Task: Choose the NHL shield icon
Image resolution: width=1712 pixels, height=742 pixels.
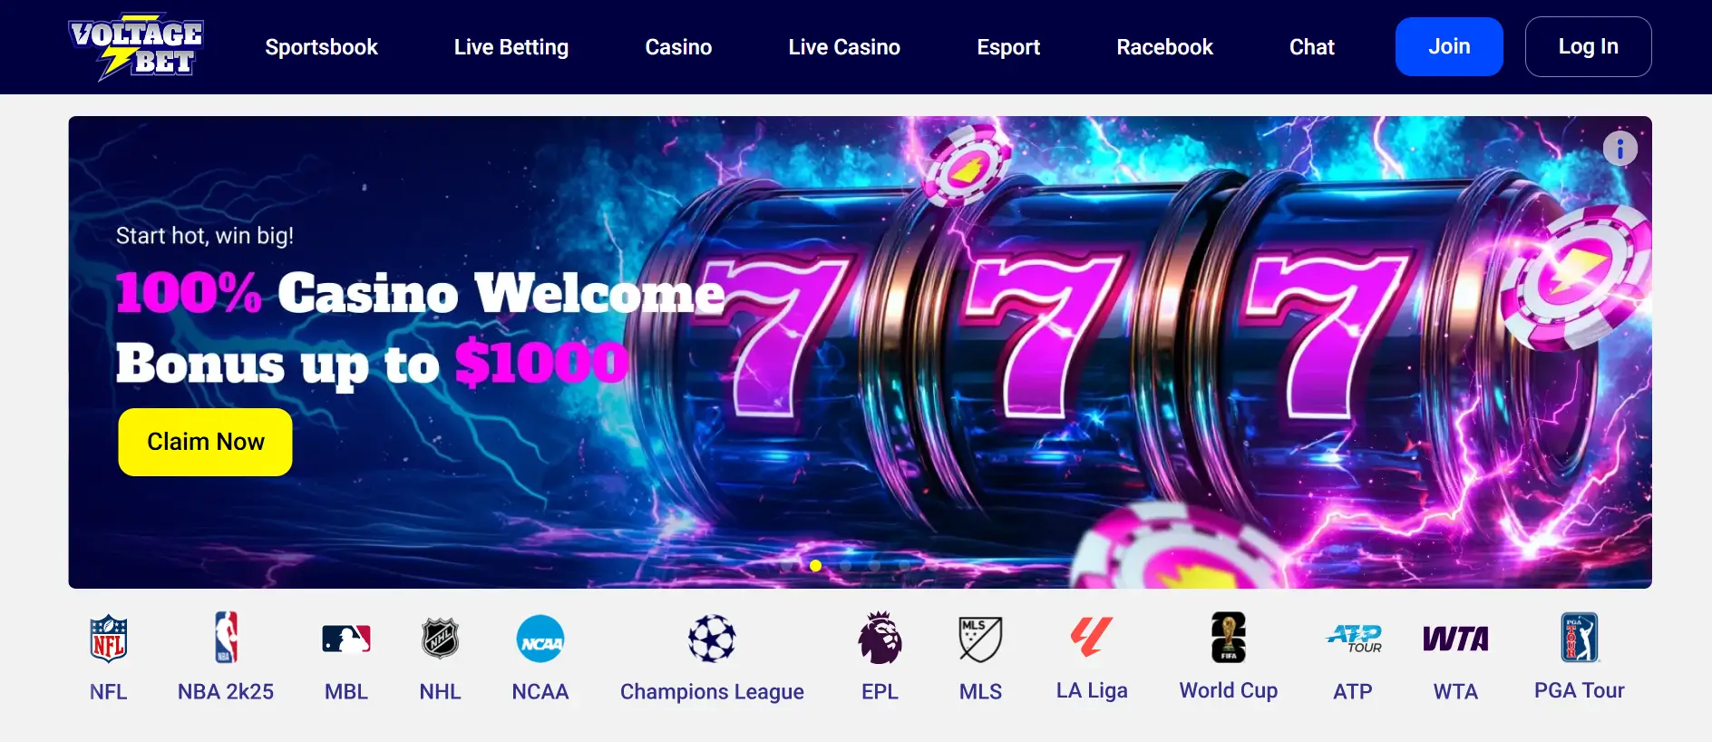Action: click(441, 639)
